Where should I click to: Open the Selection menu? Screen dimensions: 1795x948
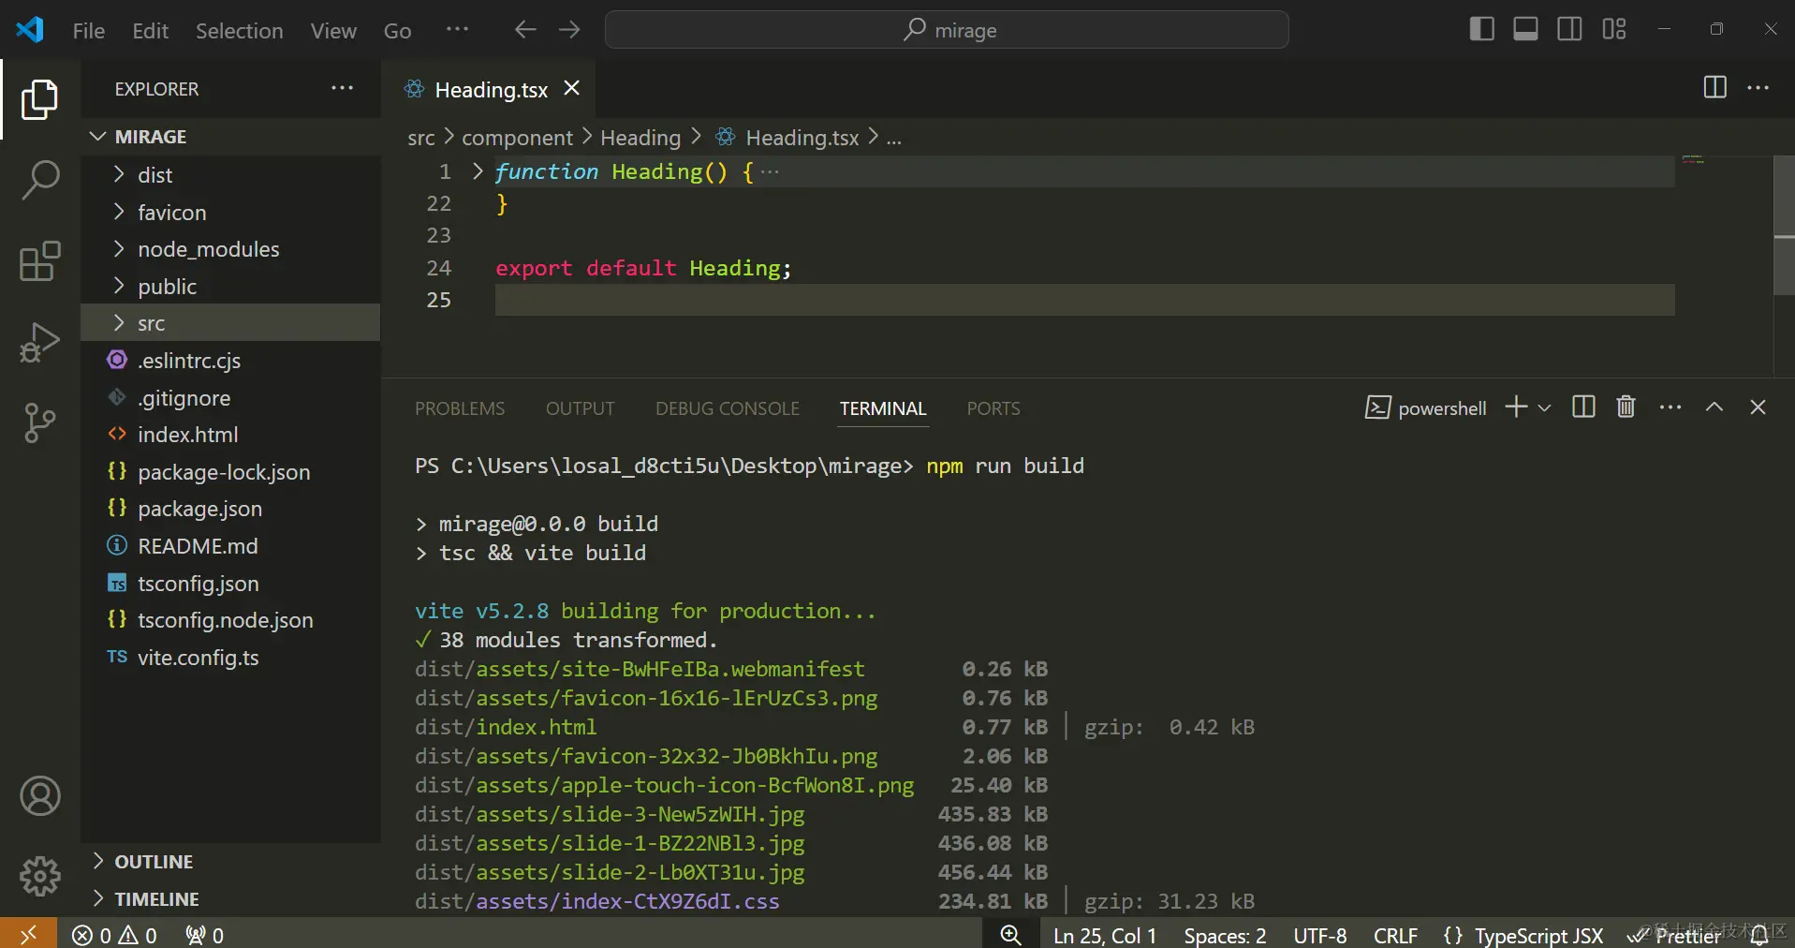239,31
